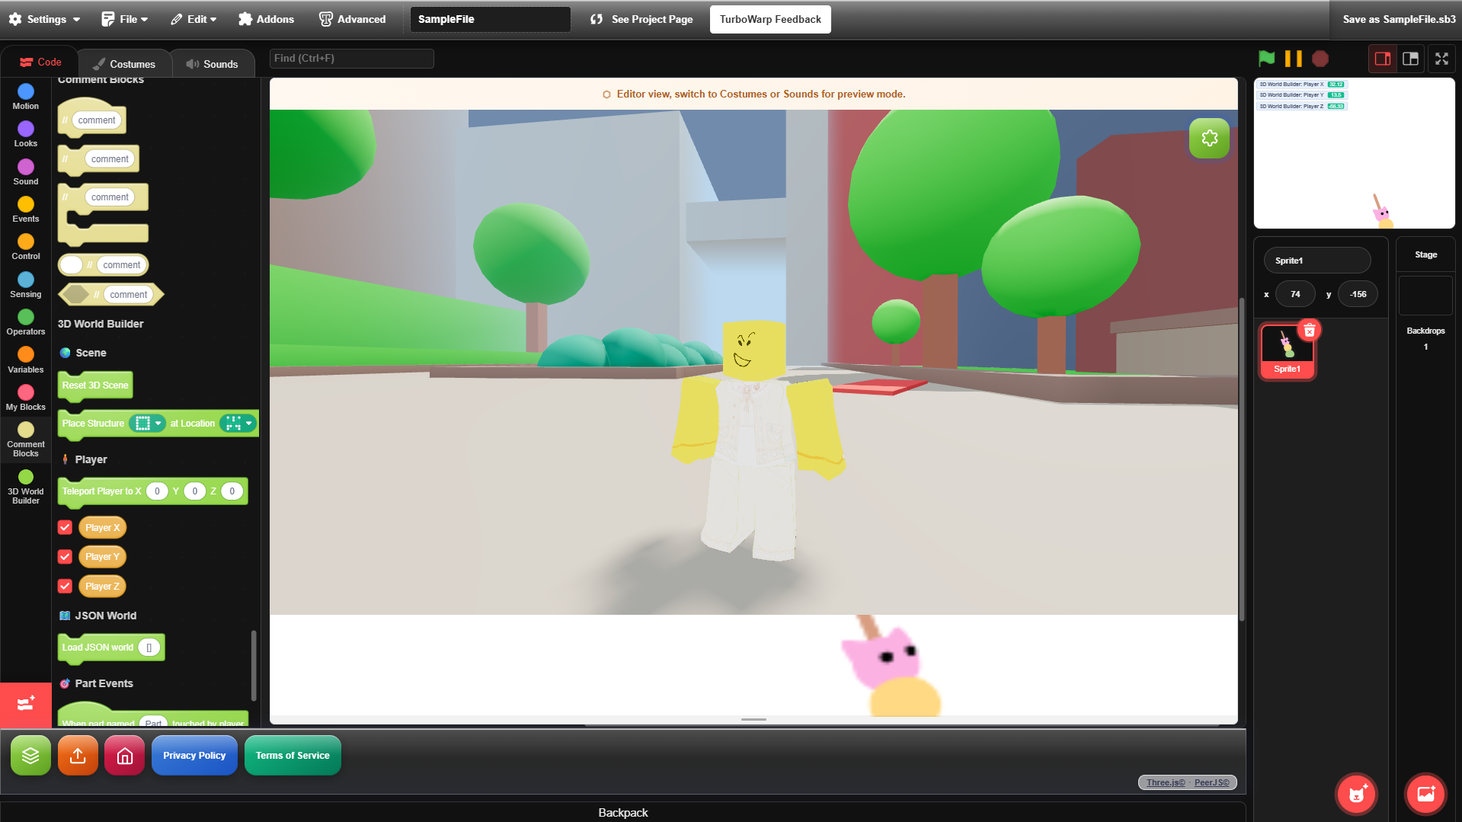Jump to My Blocks category

click(x=26, y=398)
